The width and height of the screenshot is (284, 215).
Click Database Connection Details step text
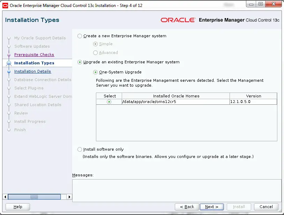point(43,80)
